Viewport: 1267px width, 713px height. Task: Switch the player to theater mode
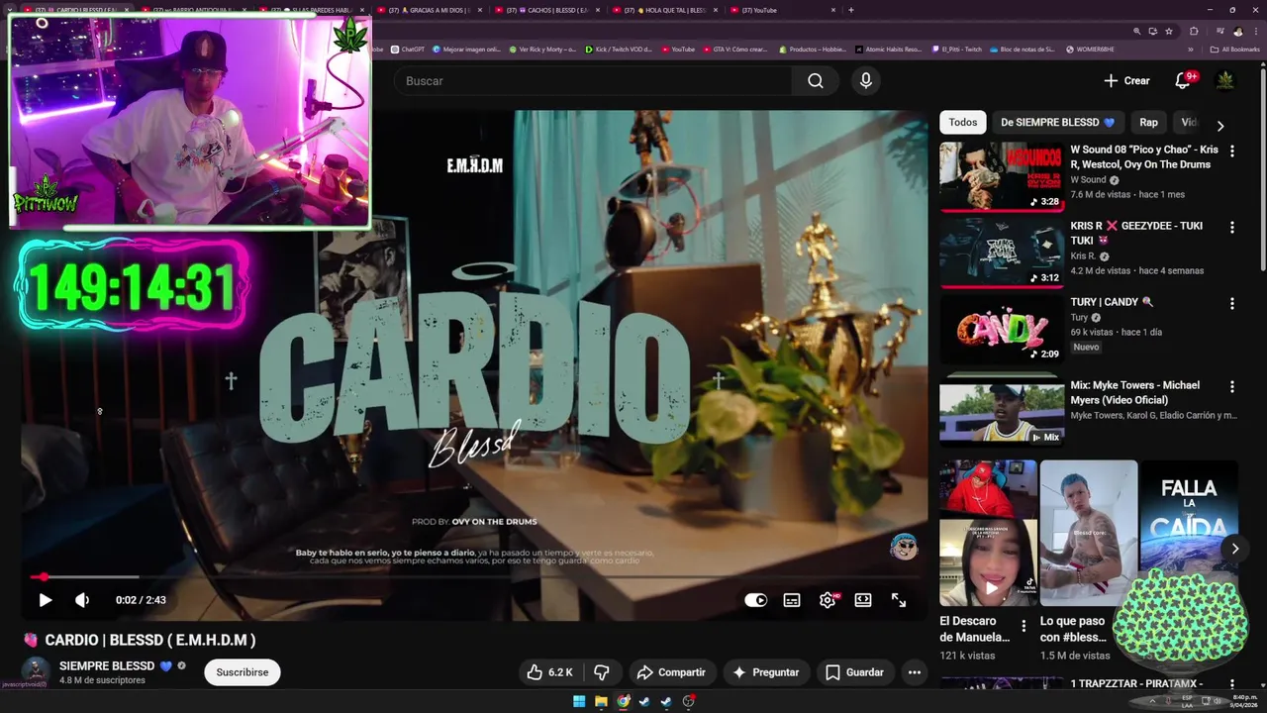tap(863, 600)
